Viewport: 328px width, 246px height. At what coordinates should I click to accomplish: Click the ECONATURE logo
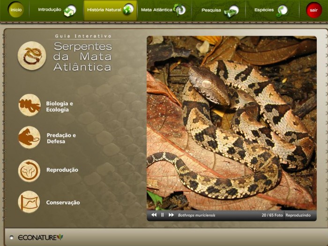coord(40,237)
